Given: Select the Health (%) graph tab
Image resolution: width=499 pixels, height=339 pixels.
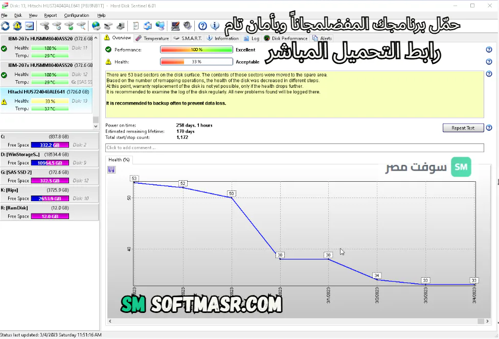Looking at the screenshot, I should [119, 160].
